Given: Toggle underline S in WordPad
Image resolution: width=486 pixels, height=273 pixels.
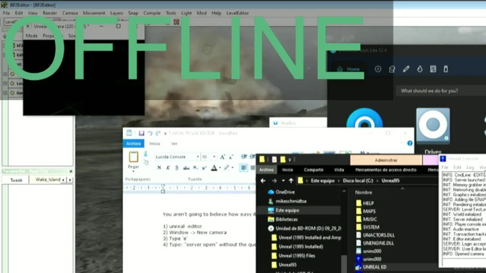Looking at the screenshot, I should tap(177, 168).
